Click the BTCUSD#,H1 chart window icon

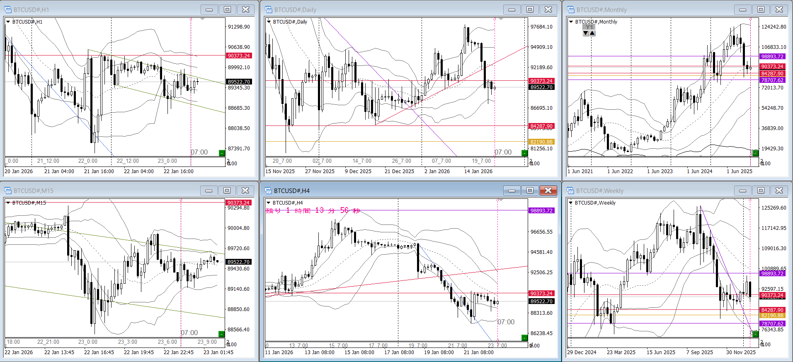[x=7, y=10]
